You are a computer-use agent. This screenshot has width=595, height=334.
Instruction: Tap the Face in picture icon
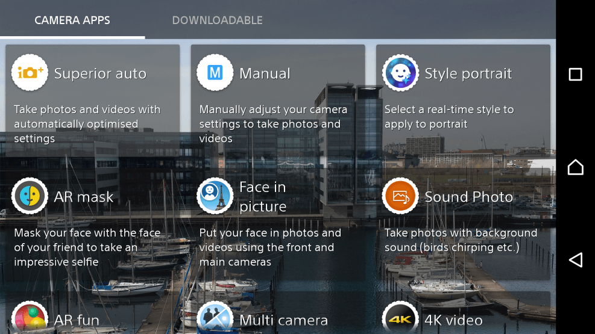click(215, 196)
